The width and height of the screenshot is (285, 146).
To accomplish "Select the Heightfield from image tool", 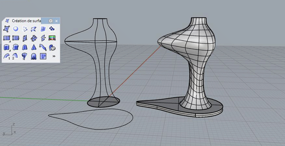I will 43,56.
